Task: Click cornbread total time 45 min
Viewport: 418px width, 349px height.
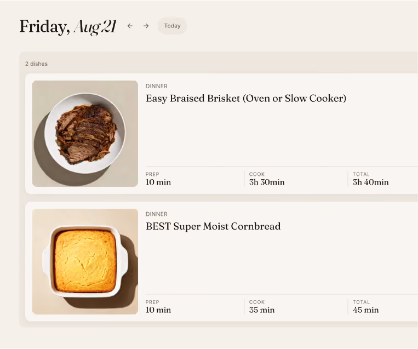Action: click(x=365, y=310)
